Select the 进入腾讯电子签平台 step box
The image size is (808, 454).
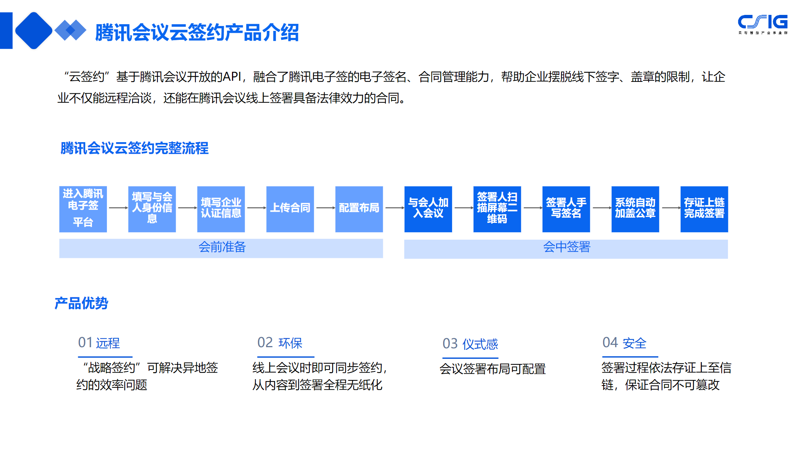pos(83,209)
